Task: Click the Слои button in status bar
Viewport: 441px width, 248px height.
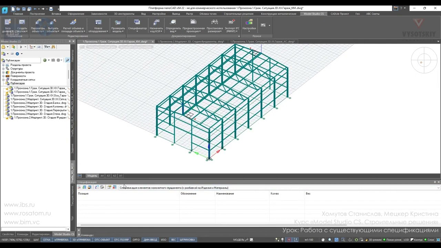Action: 429,240
